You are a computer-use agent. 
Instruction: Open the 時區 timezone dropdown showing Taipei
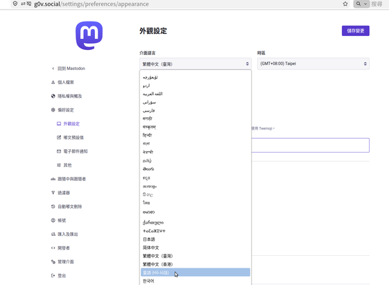pyautogui.click(x=313, y=64)
